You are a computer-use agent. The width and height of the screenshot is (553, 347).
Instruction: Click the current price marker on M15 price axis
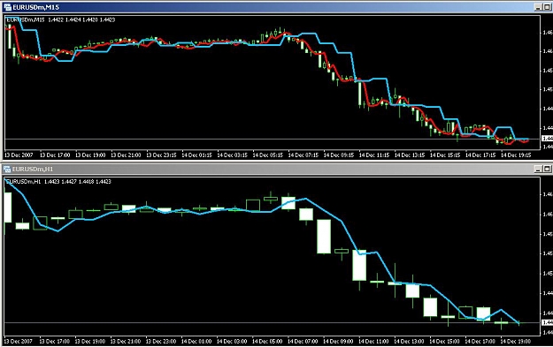point(548,139)
